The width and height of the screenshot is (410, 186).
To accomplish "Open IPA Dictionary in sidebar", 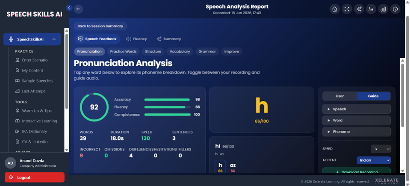I will pyautogui.click(x=35, y=131).
